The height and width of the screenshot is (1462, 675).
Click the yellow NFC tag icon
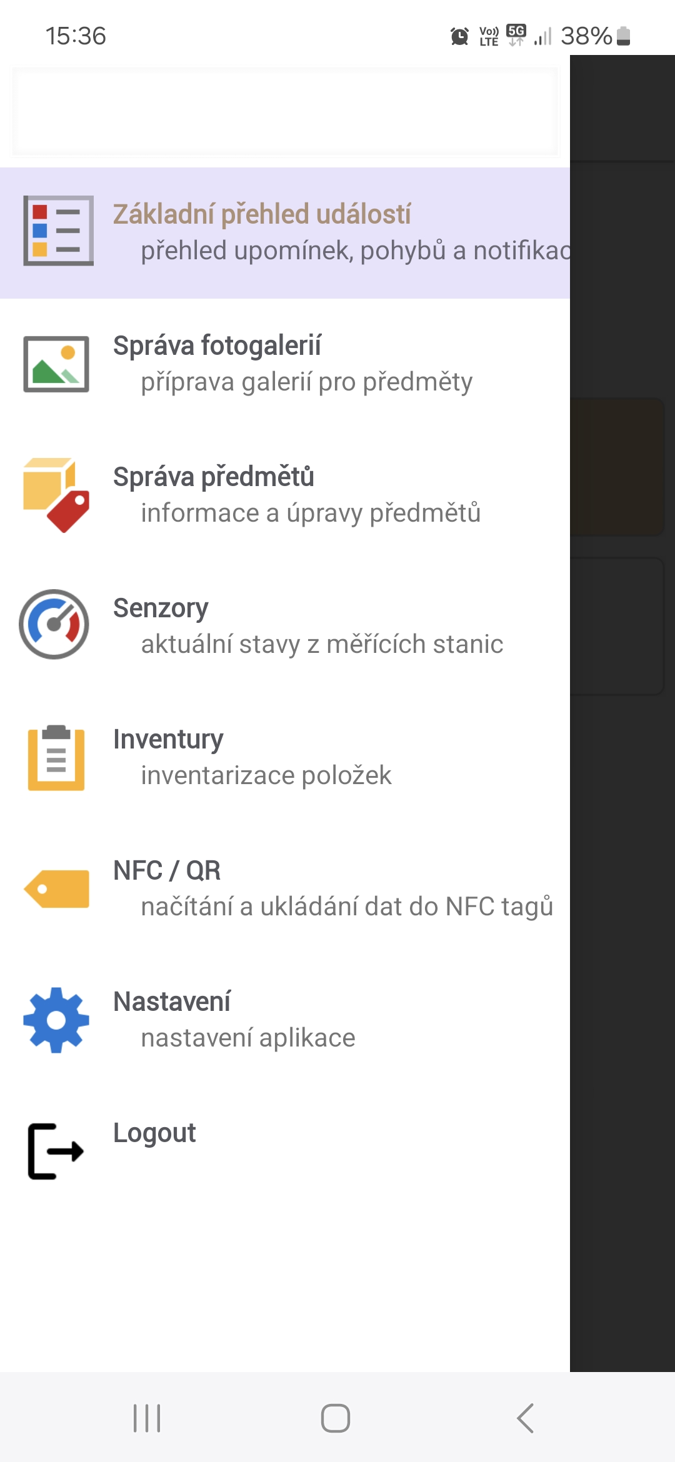(56, 888)
